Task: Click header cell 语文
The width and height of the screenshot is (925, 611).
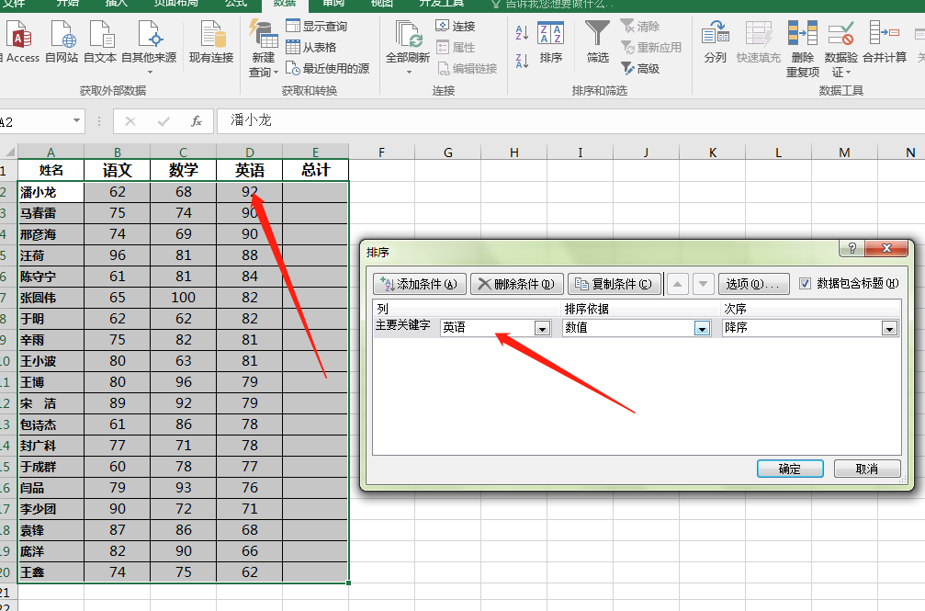Action: click(x=118, y=170)
